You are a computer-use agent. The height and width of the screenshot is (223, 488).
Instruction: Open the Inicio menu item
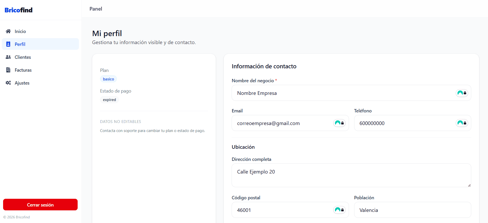(x=40, y=31)
